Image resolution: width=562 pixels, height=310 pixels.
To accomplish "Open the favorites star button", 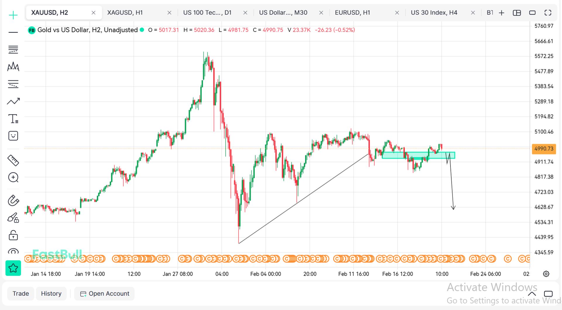I will [x=13, y=268].
